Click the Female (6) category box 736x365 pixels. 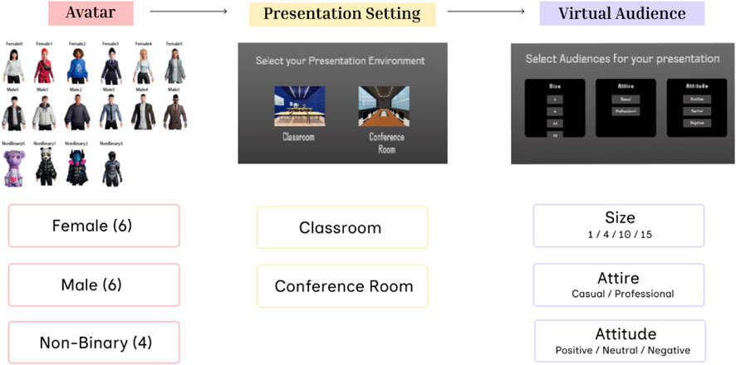pyautogui.click(x=94, y=226)
